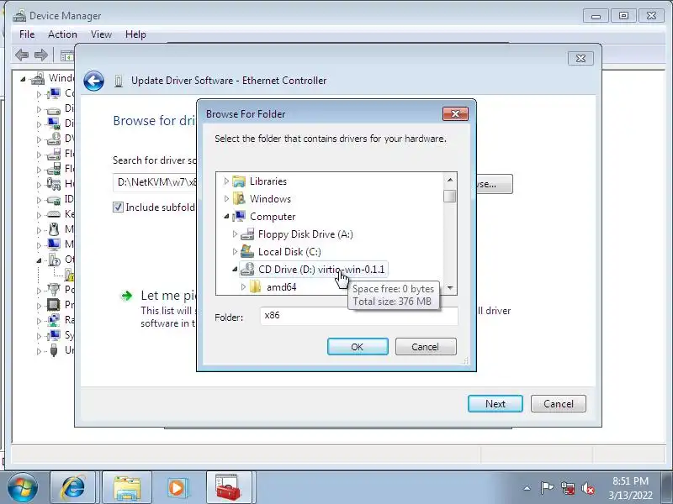Image resolution: width=673 pixels, height=504 pixels.
Task: Click the toolbox taskbar icon
Action: click(229, 488)
